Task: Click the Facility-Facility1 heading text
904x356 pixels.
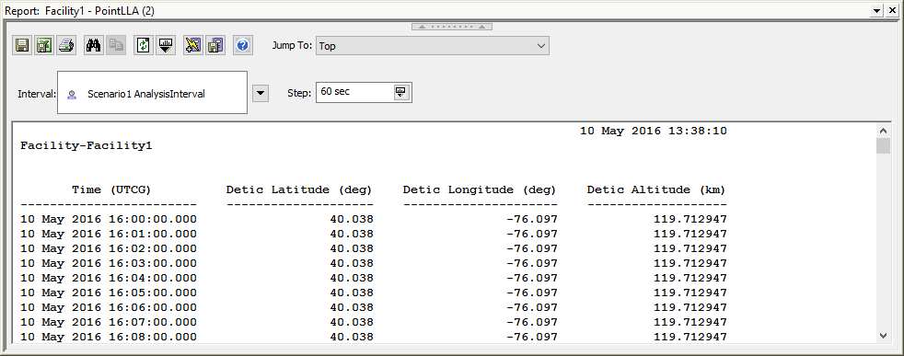Action: coord(86,145)
